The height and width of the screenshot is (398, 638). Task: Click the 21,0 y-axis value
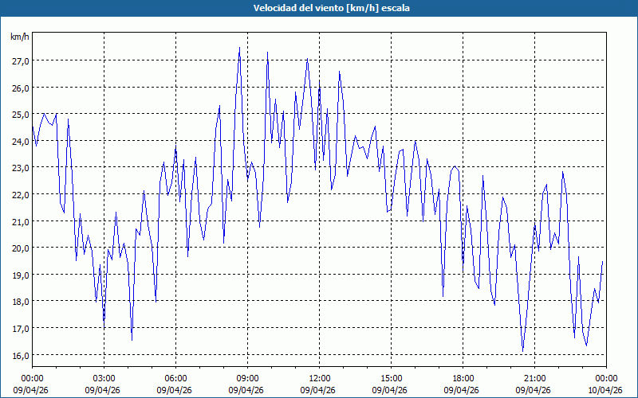point(20,221)
